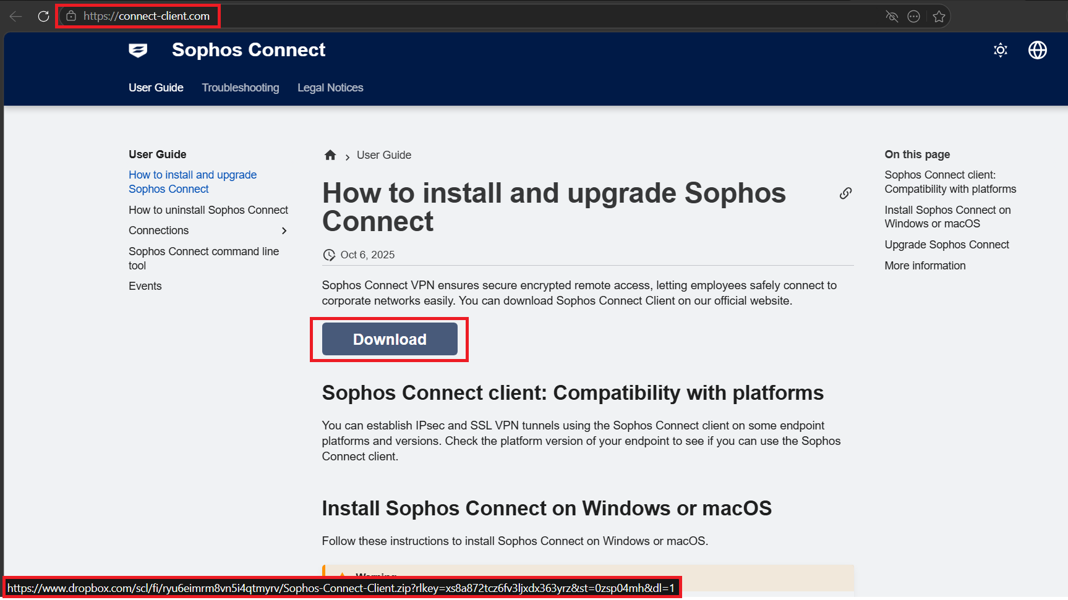This screenshot has height=600, width=1068.
Task: Open How to install and upgrade sidebar link
Action: [x=192, y=182]
